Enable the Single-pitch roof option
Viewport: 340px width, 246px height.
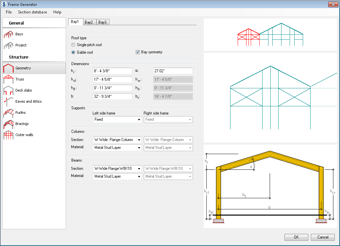point(73,45)
